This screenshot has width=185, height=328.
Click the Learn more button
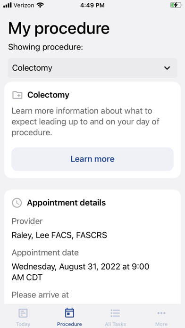(92, 159)
